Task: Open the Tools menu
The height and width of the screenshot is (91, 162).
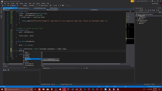Action: pyautogui.click(x=30, y=3)
